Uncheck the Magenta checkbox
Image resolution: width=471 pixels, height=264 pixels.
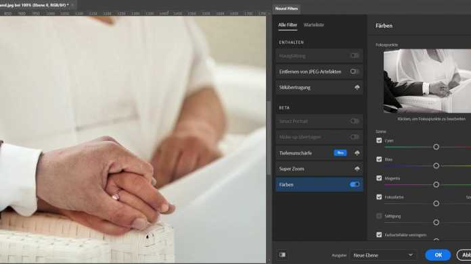379,178
